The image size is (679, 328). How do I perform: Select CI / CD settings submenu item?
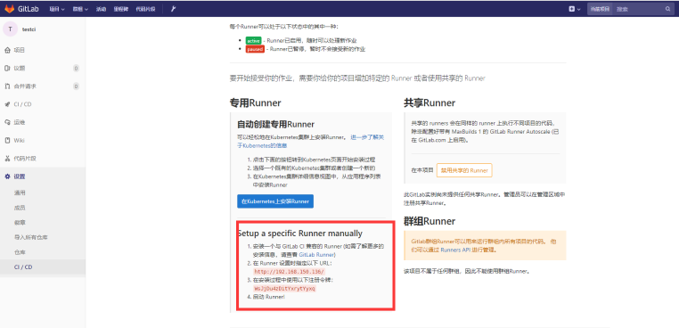point(23,267)
